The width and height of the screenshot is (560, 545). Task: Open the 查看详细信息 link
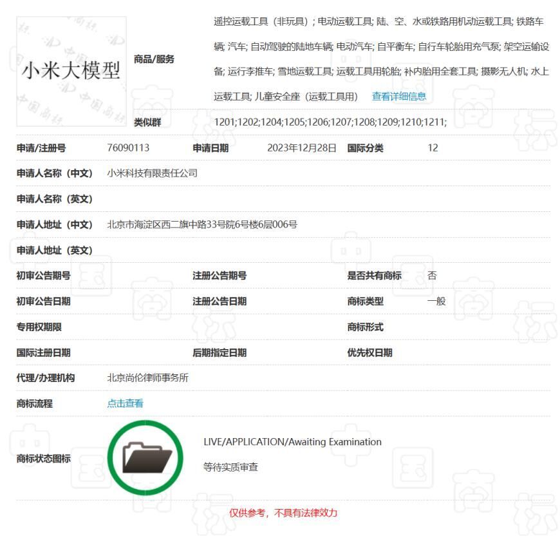(398, 97)
